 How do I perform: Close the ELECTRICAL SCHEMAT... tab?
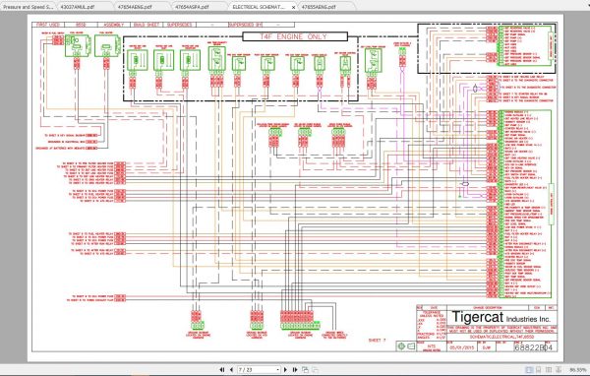coord(293,7)
